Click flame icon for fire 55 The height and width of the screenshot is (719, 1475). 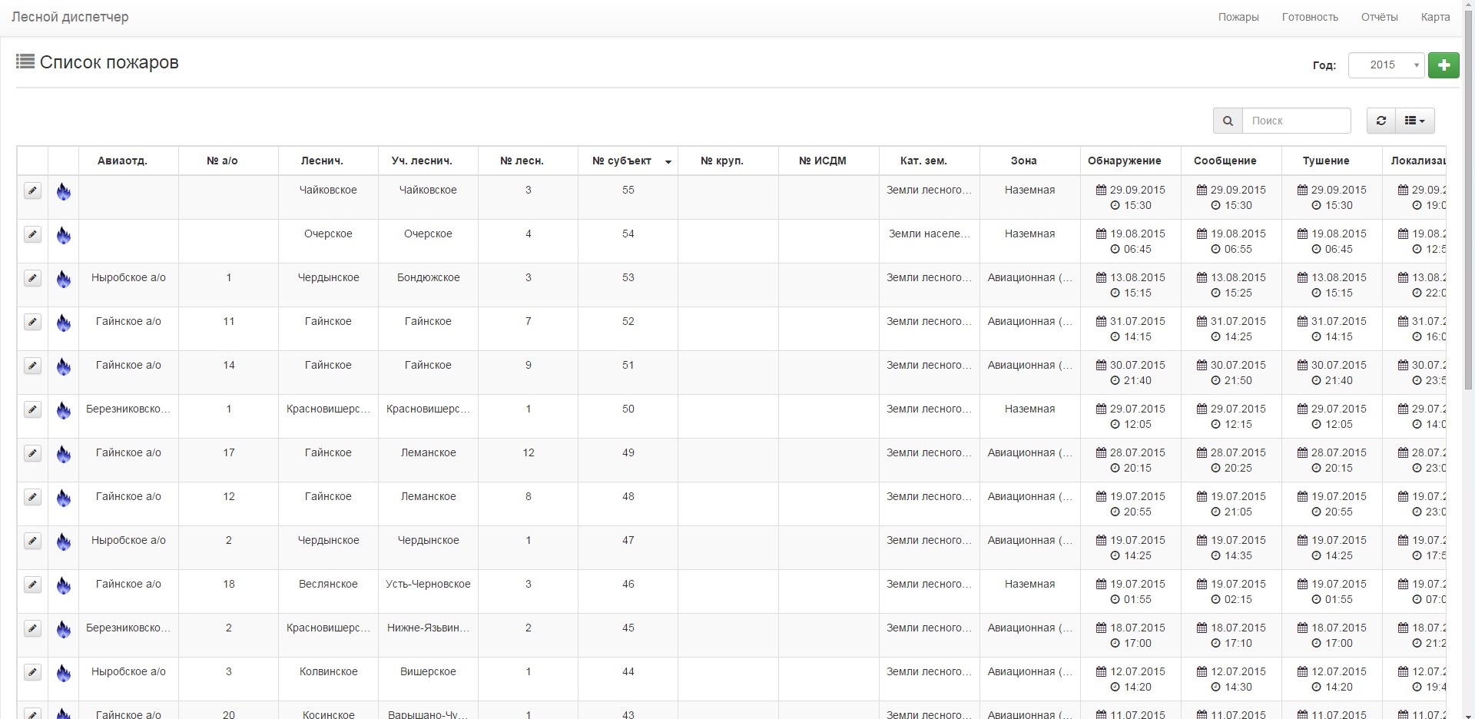(x=64, y=191)
